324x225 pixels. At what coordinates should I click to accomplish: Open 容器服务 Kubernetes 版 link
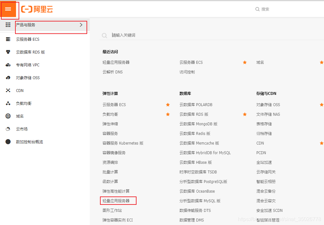pyautogui.click(x=123, y=143)
